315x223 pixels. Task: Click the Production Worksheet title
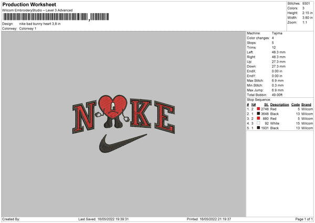point(29,4)
